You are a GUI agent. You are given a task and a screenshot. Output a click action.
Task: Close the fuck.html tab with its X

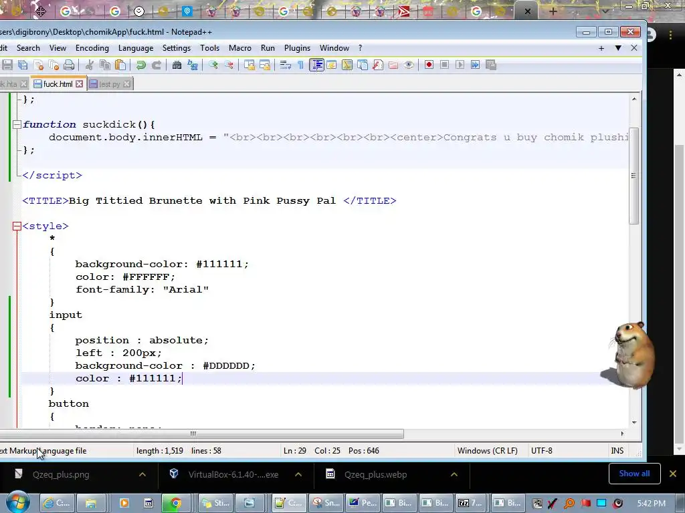(79, 83)
